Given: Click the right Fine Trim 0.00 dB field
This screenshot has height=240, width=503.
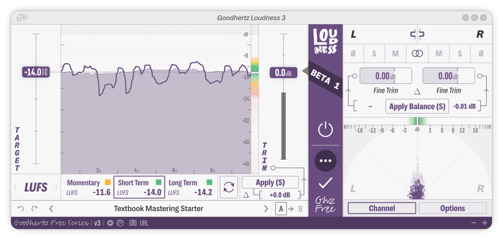Looking at the screenshot, I should coord(449,76).
